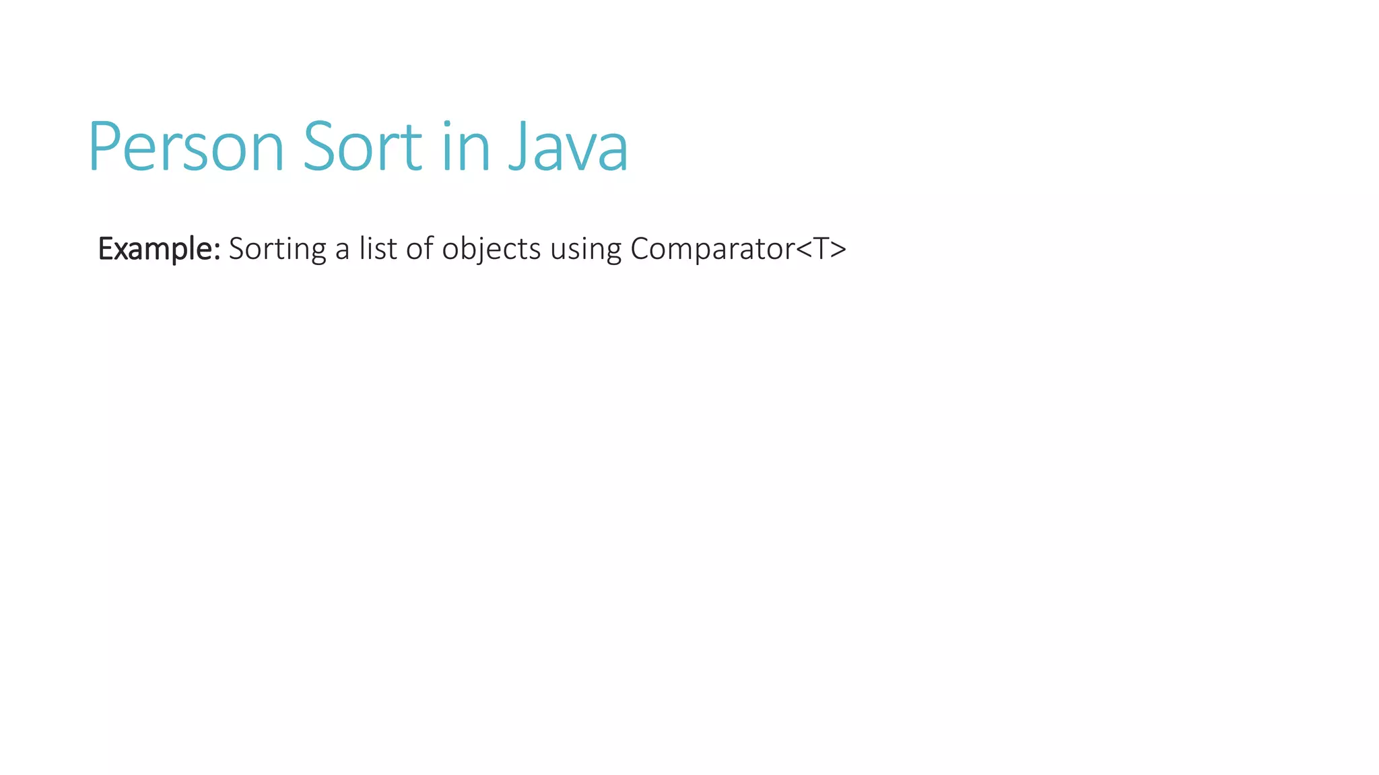Click the word "Sorting" in the body text
The width and height of the screenshot is (1379, 775).
[277, 249]
